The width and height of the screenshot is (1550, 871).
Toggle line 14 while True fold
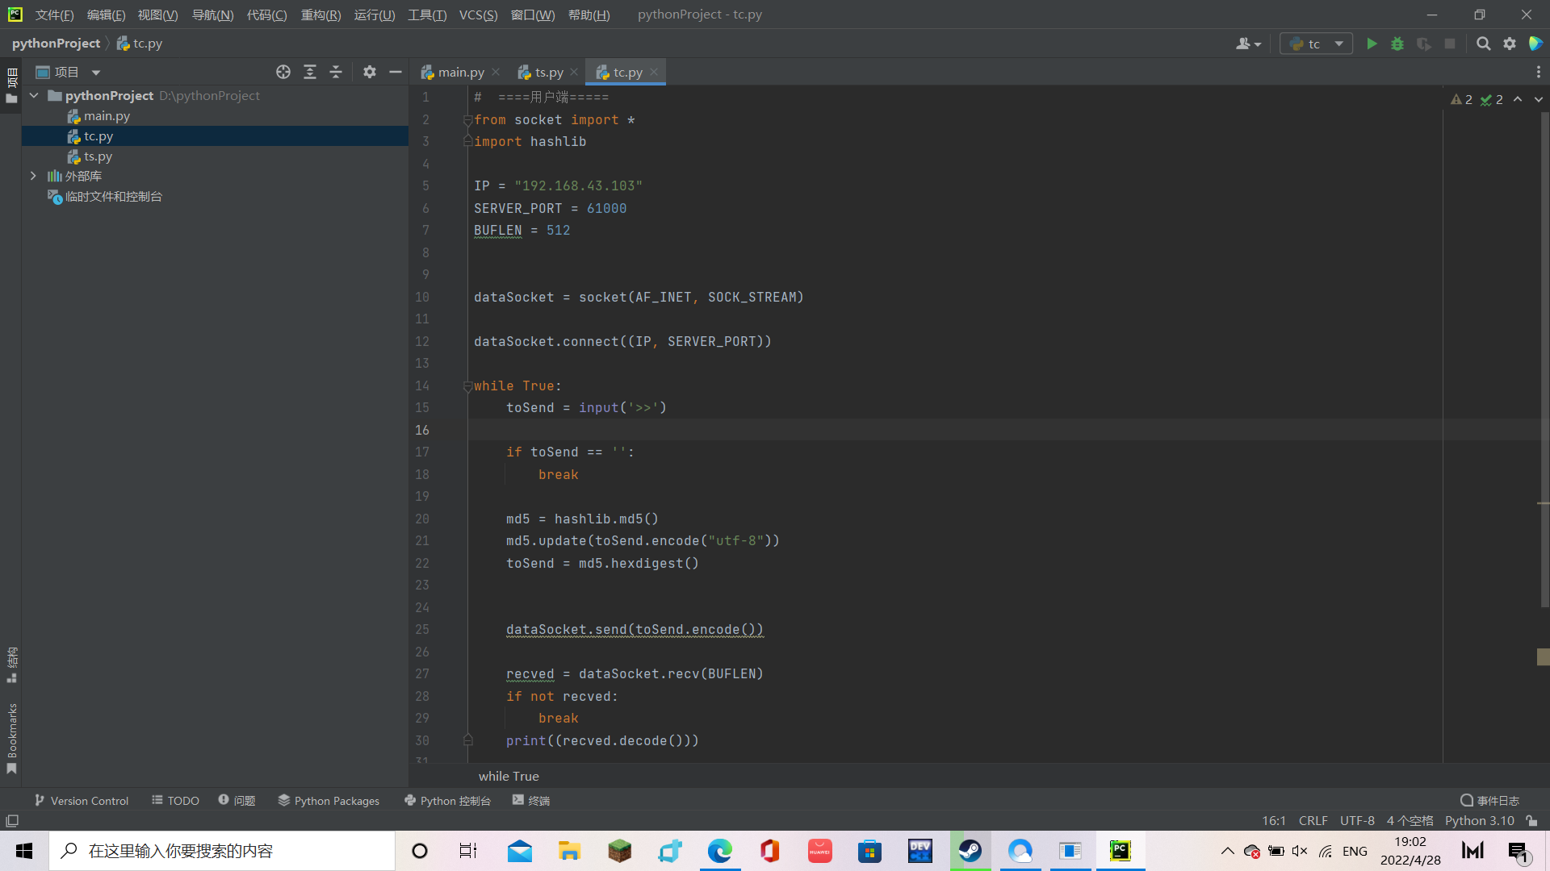click(467, 385)
